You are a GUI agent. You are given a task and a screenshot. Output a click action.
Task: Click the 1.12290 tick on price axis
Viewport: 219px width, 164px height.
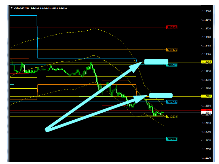pyautogui.click(x=206, y=132)
